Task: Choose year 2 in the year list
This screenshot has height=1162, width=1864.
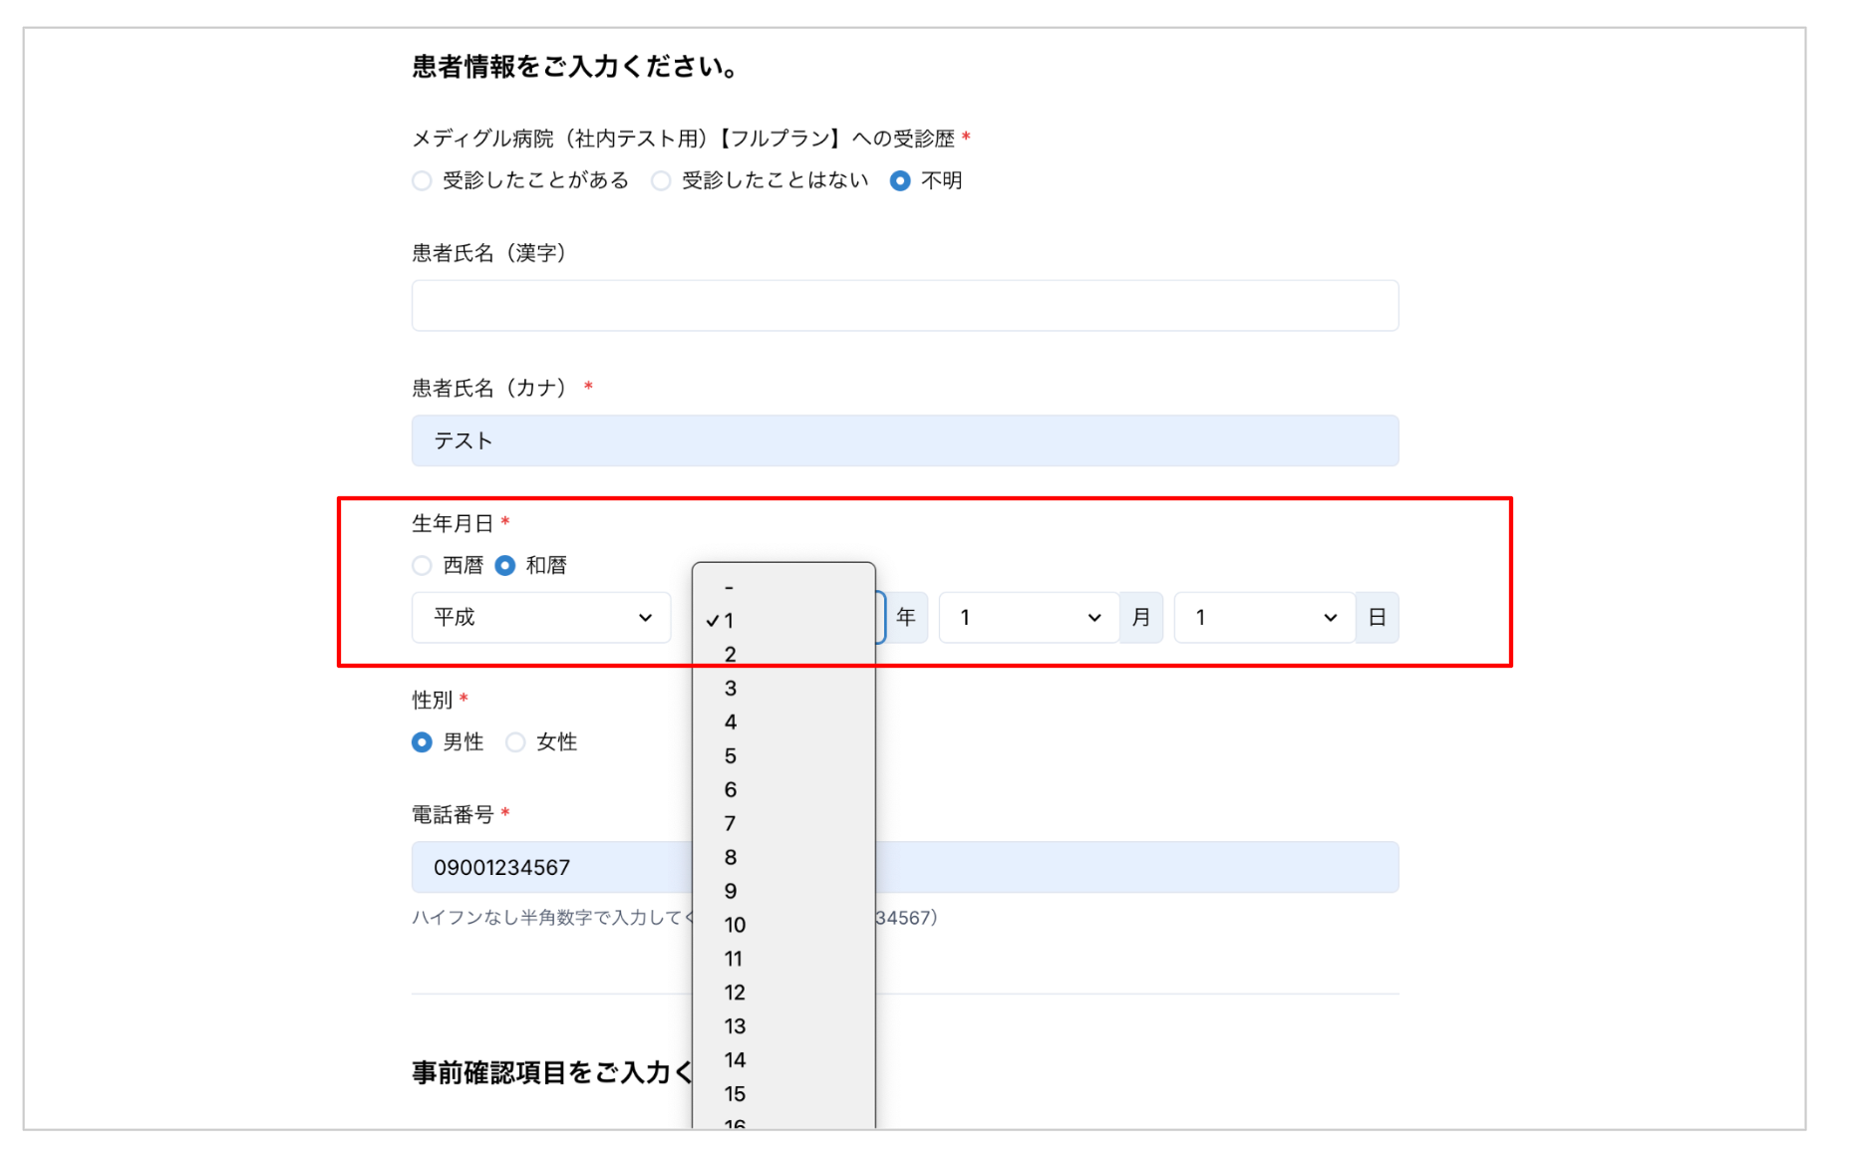Action: pyautogui.click(x=731, y=655)
